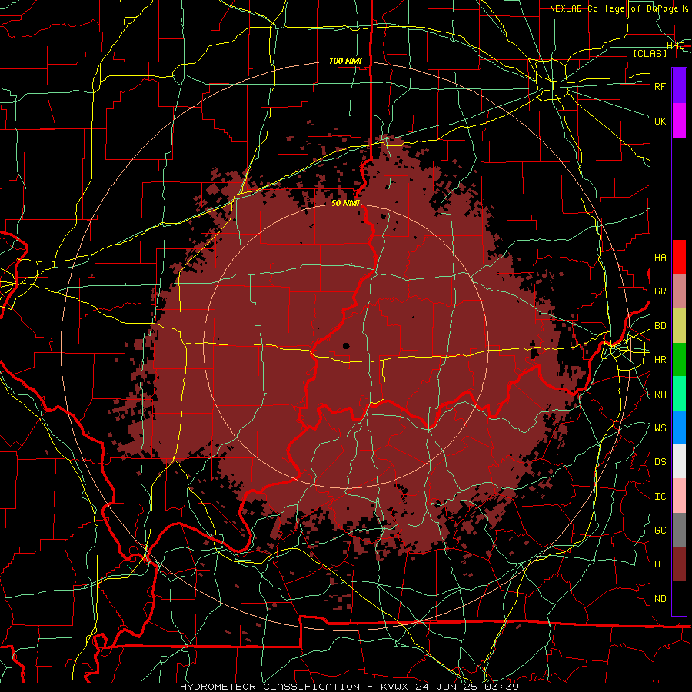Click the UK legend label
Viewport: 692px width, 692px height.
click(x=660, y=121)
